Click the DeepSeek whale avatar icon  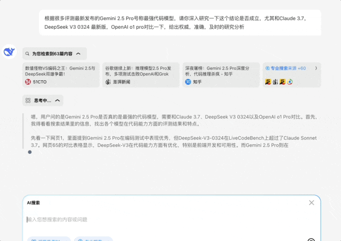[x=9, y=52]
